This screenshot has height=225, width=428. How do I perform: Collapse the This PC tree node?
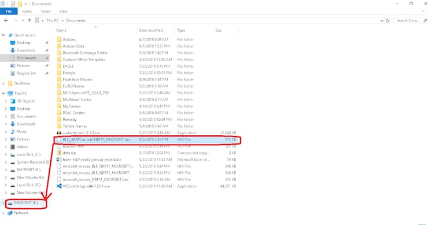click(3, 93)
